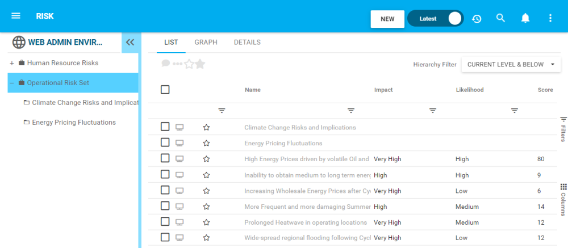The width and height of the screenshot is (568, 248).
Task: Click the monitor icon on High Energy Prices row
Action: coord(179,159)
